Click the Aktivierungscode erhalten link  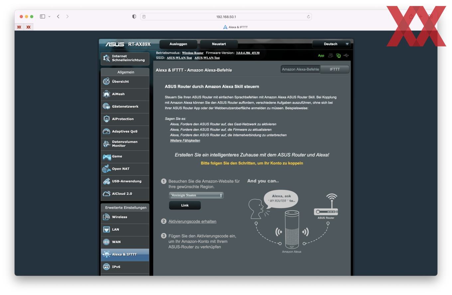(192, 222)
